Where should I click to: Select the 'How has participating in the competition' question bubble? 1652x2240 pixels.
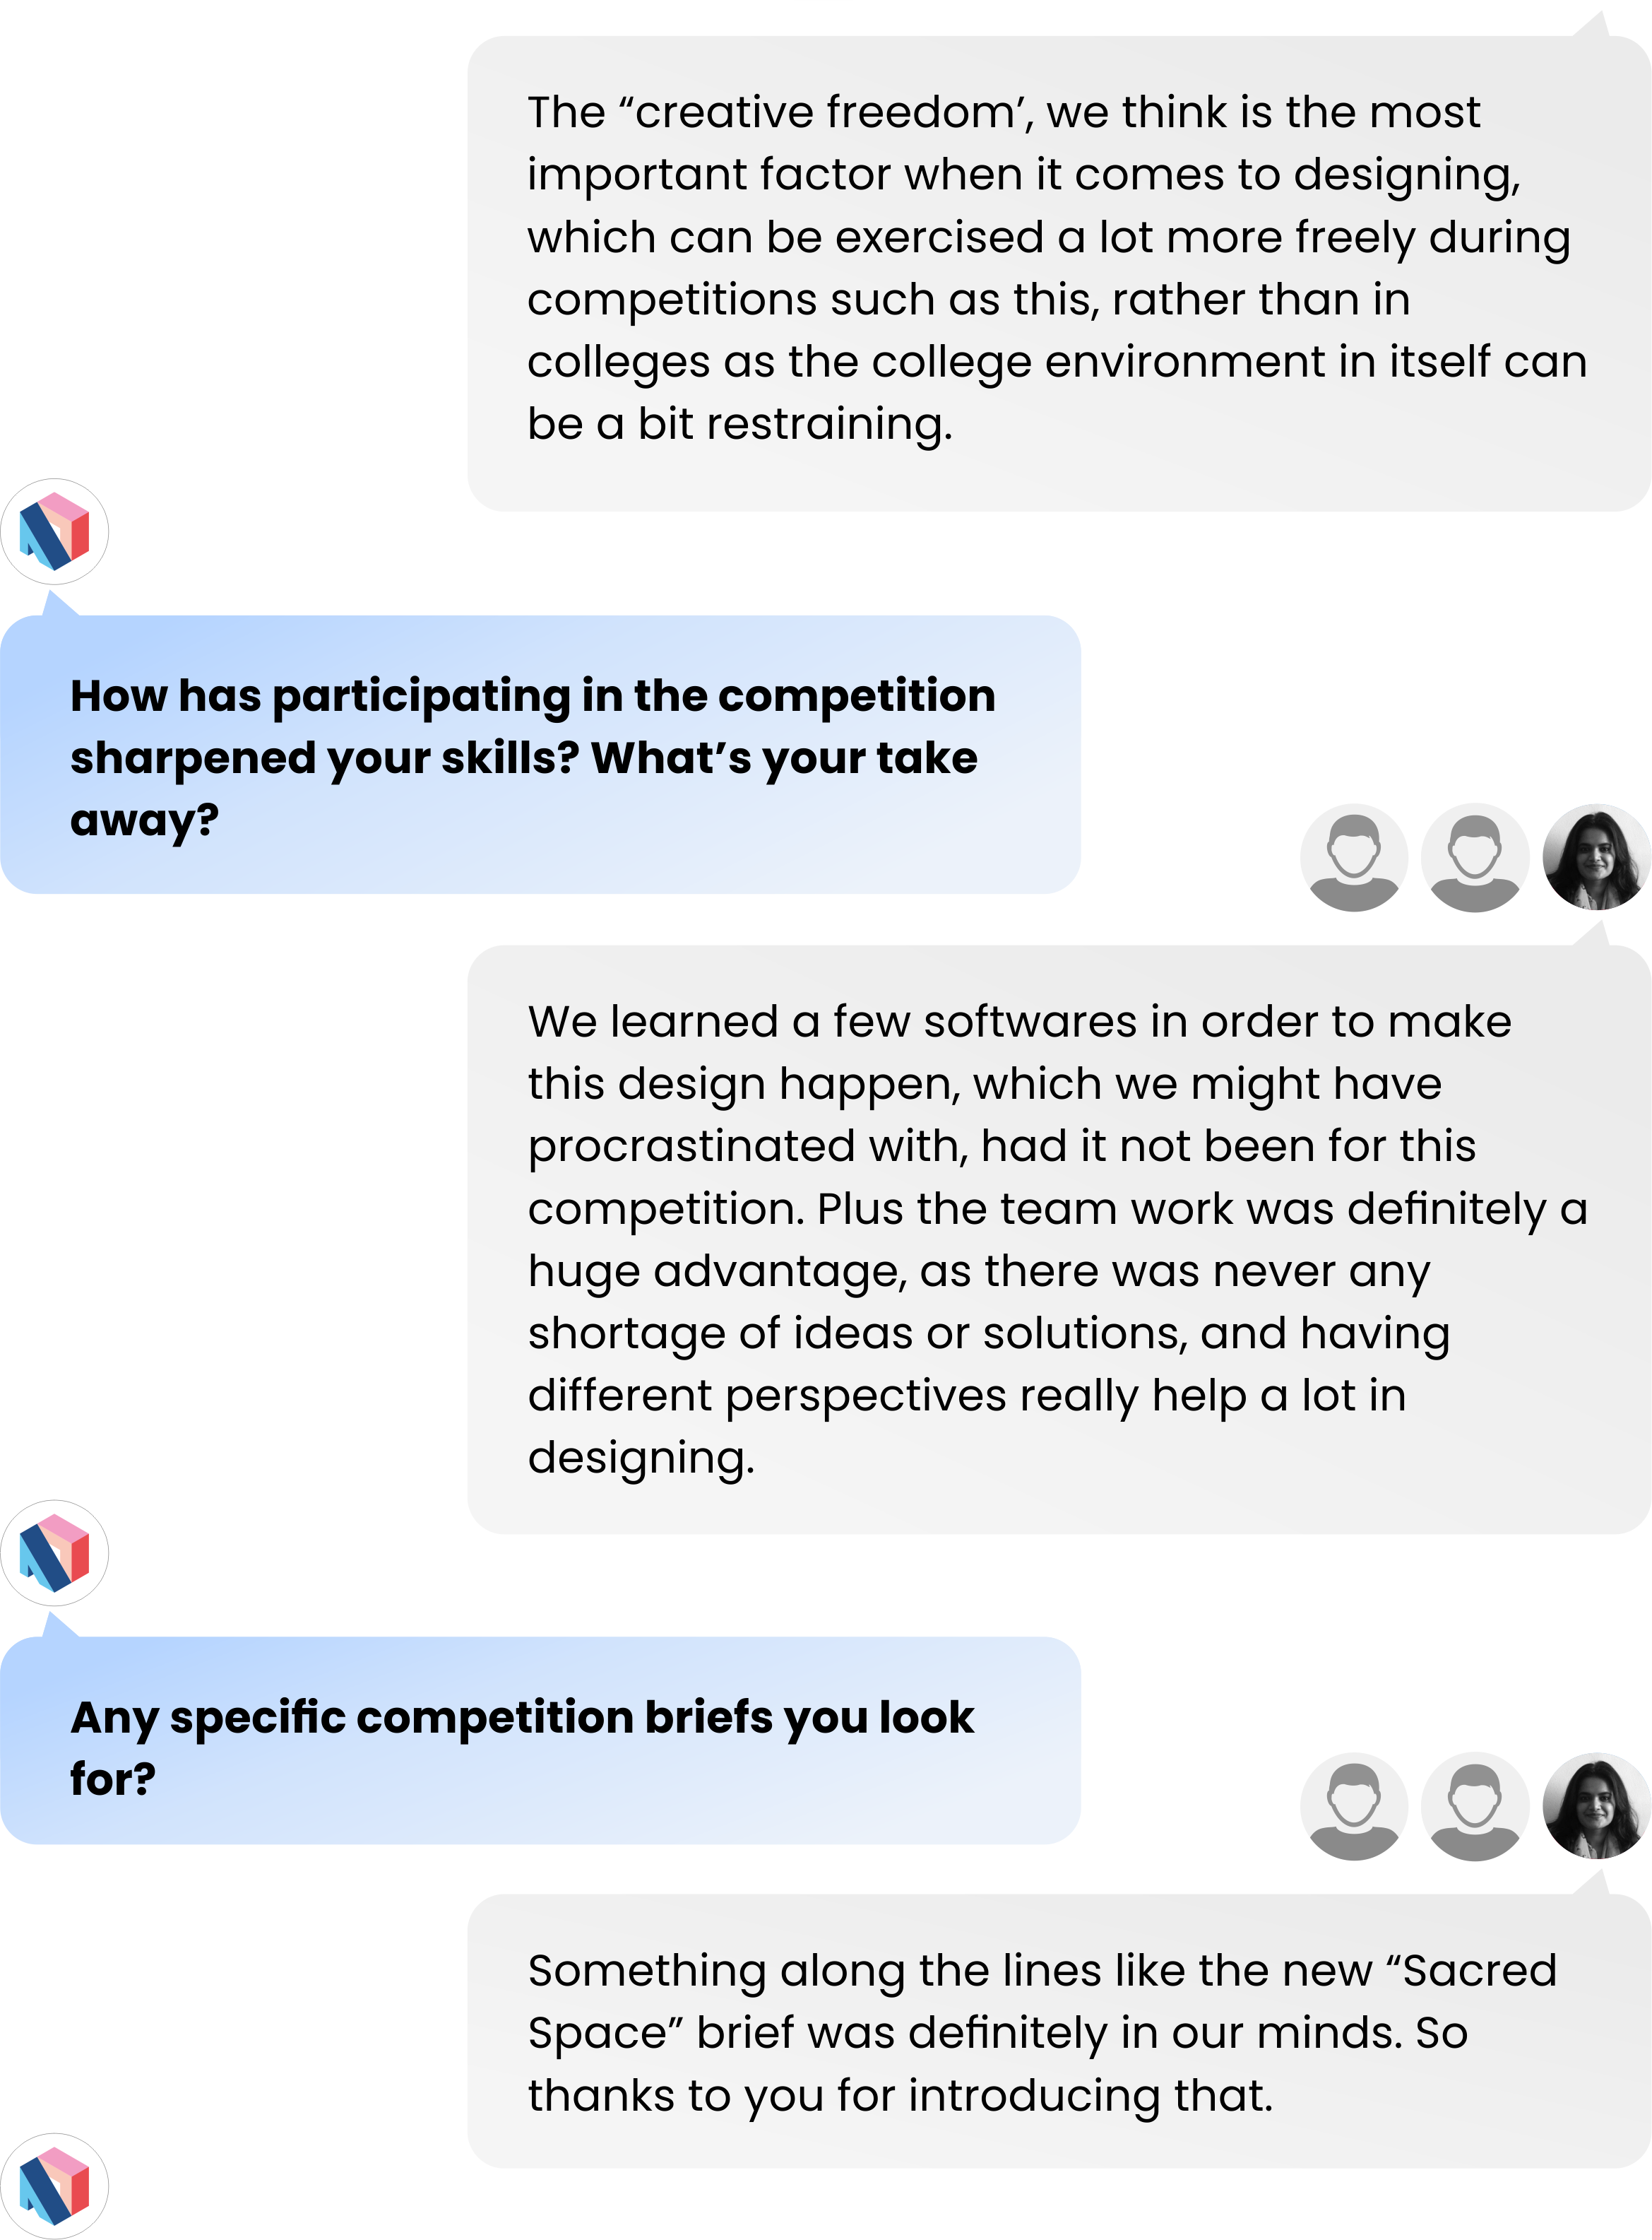[540, 755]
